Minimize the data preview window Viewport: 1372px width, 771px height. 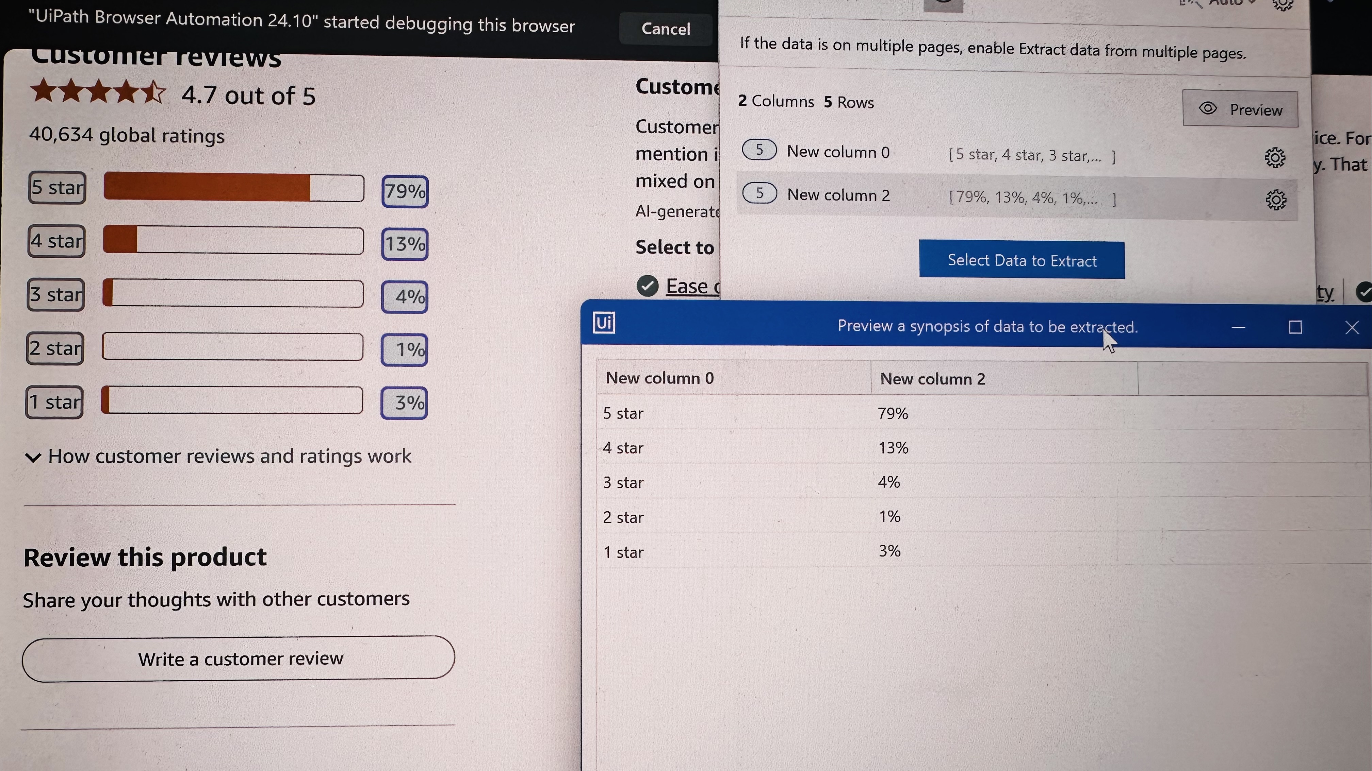pos(1238,327)
